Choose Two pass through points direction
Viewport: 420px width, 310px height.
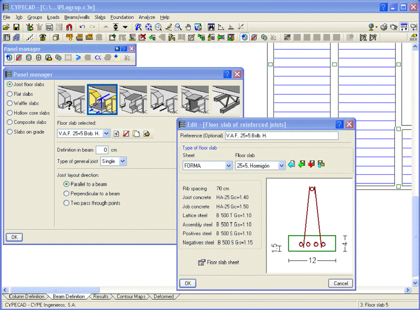[x=66, y=203]
